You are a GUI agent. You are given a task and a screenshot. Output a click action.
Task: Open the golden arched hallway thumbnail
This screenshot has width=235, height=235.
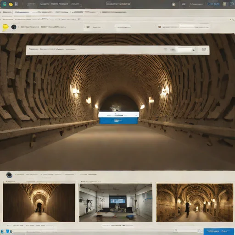click(x=195, y=203)
